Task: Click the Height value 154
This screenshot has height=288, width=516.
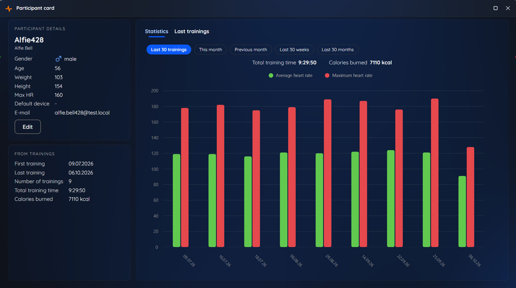Action: coord(59,86)
